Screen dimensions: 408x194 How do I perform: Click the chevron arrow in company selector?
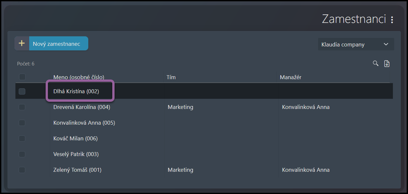coord(386,44)
